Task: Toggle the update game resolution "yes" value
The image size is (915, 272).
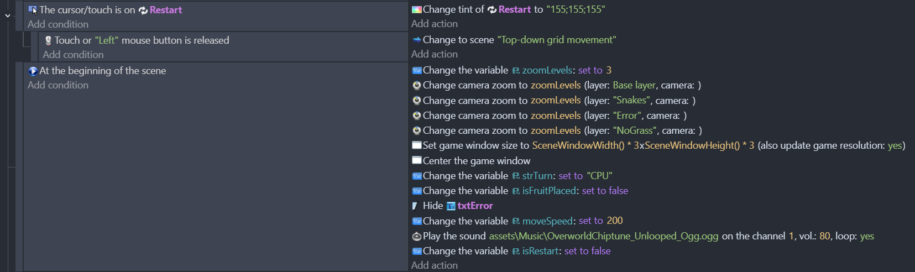Action: pyautogui.click(x=895, y=145)
